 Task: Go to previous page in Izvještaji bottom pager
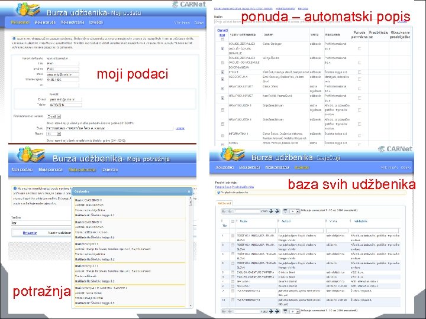pos(230,311)
